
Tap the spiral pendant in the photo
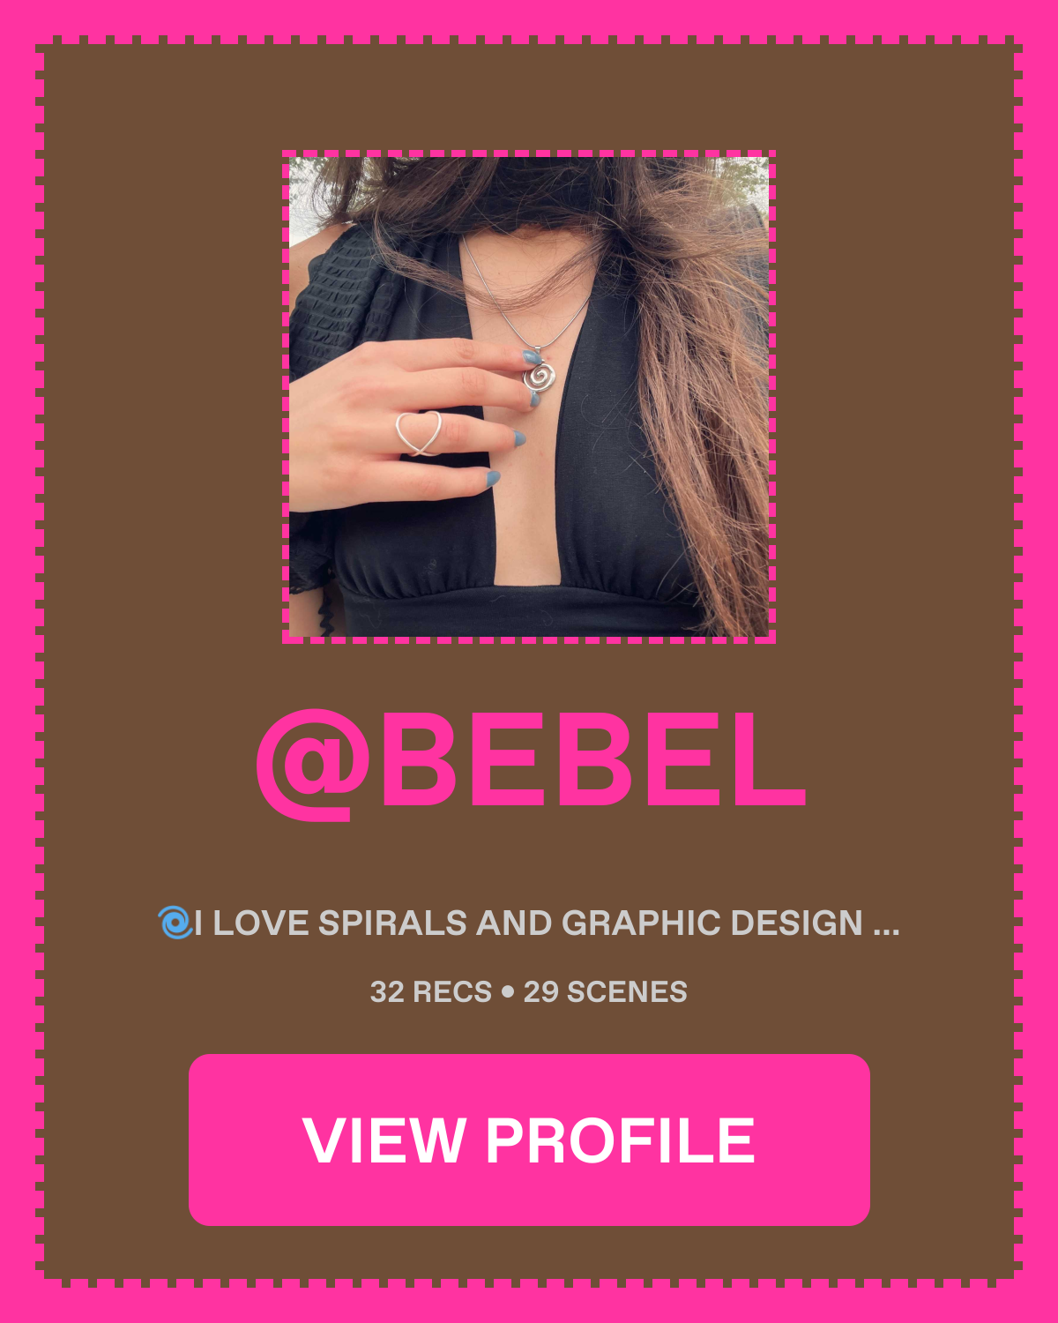click(539, 377)
